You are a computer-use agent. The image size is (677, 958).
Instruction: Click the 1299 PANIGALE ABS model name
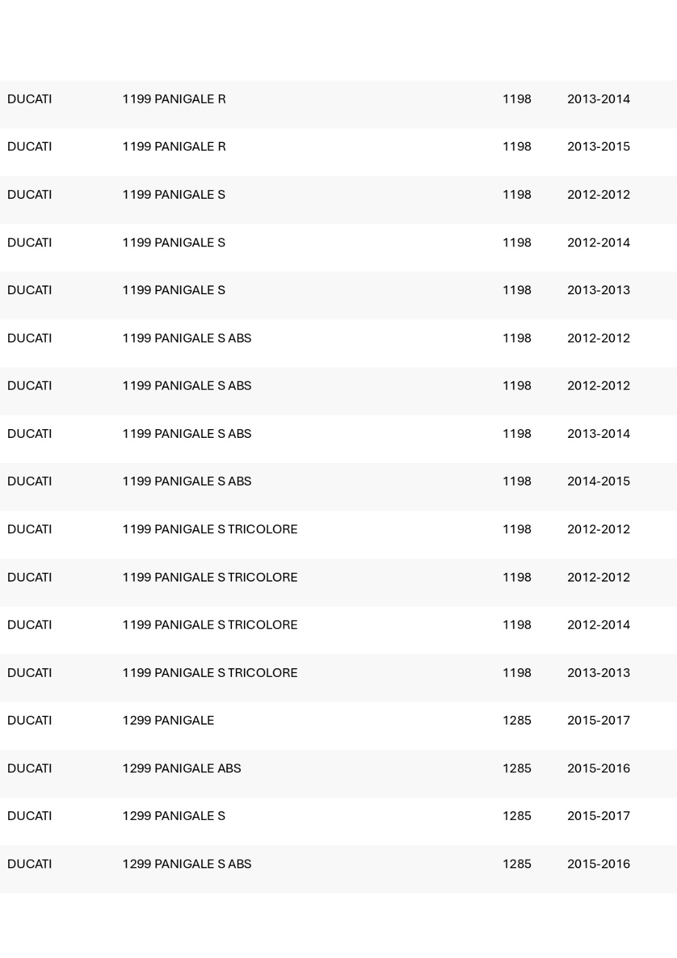coord(182,769)
